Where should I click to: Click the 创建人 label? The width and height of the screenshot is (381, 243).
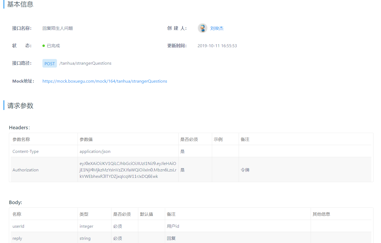pyautogui.click(x=177, y=28)
